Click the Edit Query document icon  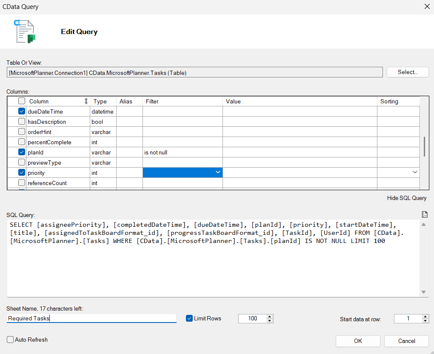click(x=25, y=31)
